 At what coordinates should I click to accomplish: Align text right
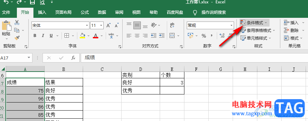point(145,36)
